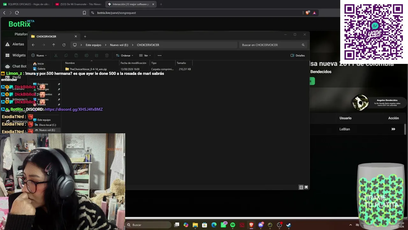This screenshot has height=230, width=408.
Task: Go up one folder level in Explorer
Action: tap(54, 45)
